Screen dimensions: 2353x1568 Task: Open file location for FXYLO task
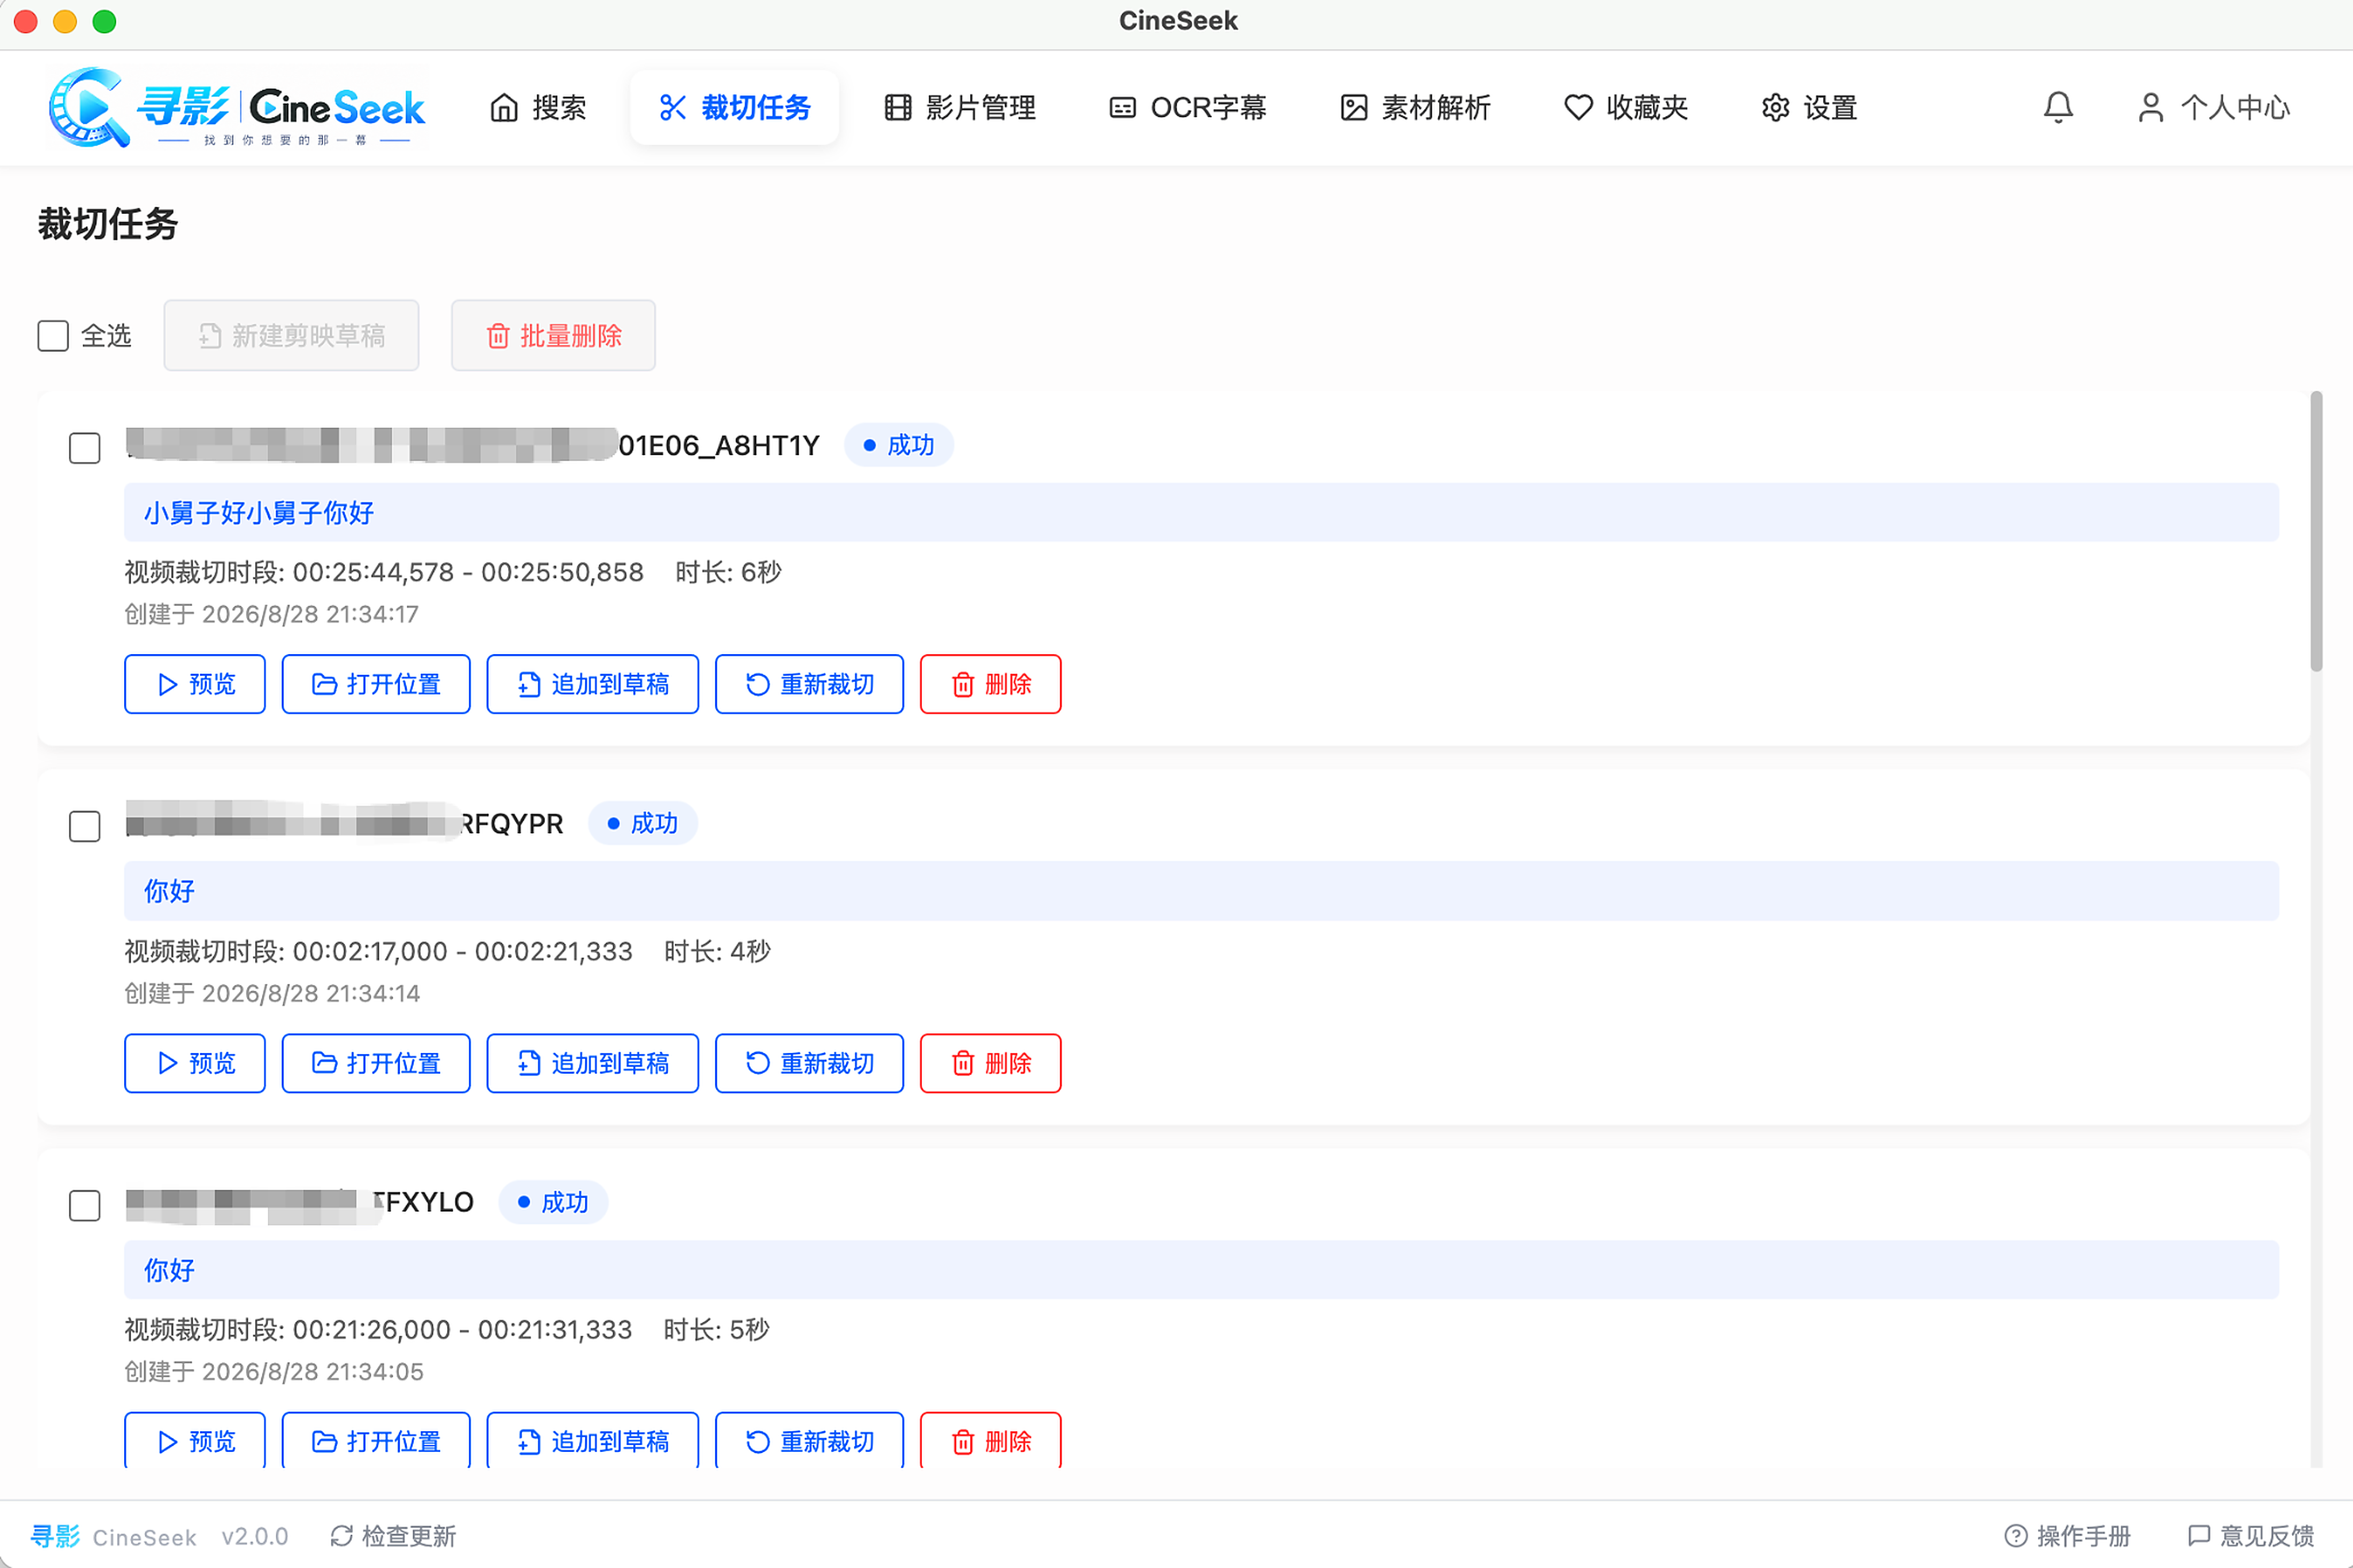click(376, 1441)
